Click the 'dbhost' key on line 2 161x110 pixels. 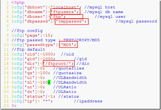(35, 7)
